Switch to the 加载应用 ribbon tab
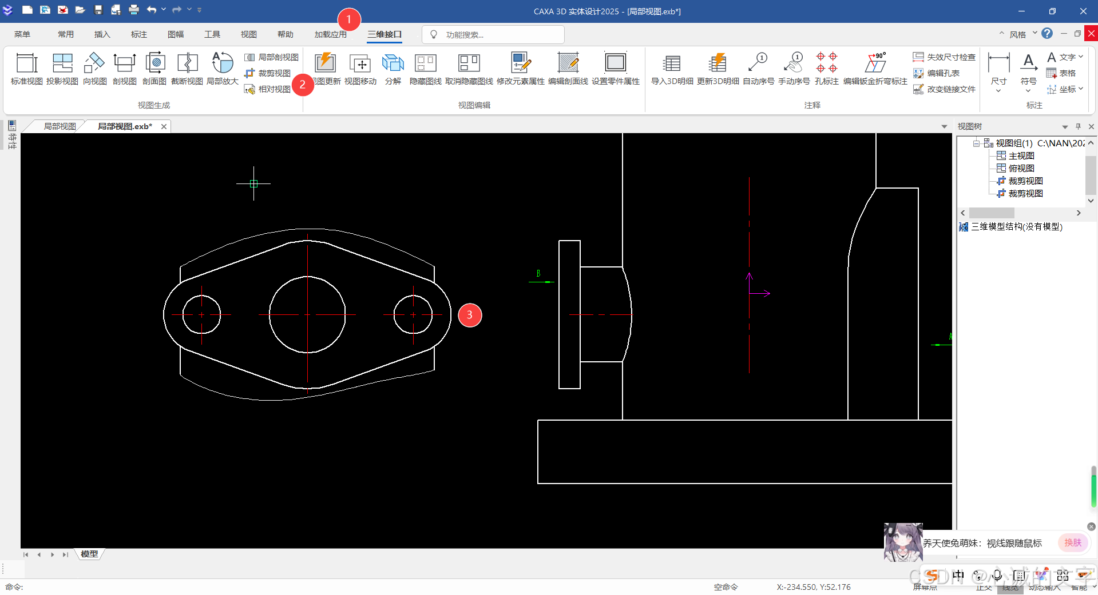The image size is (1098, 595). click(x=331, y=34)
